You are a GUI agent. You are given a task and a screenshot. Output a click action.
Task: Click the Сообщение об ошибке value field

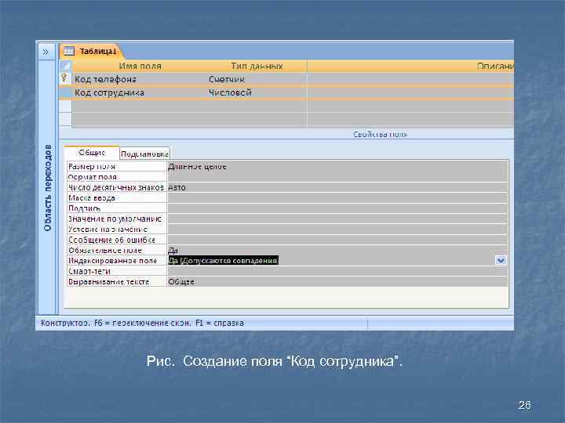(x=337, y=240)
